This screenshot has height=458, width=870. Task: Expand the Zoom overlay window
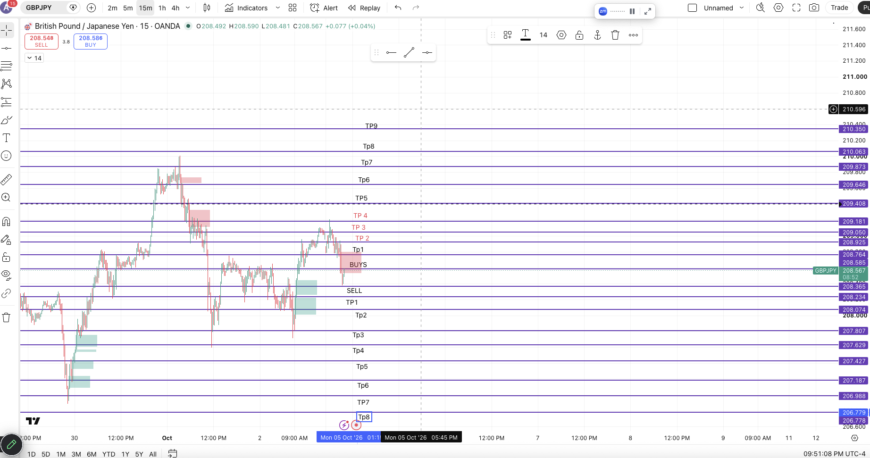coord(648,11)
